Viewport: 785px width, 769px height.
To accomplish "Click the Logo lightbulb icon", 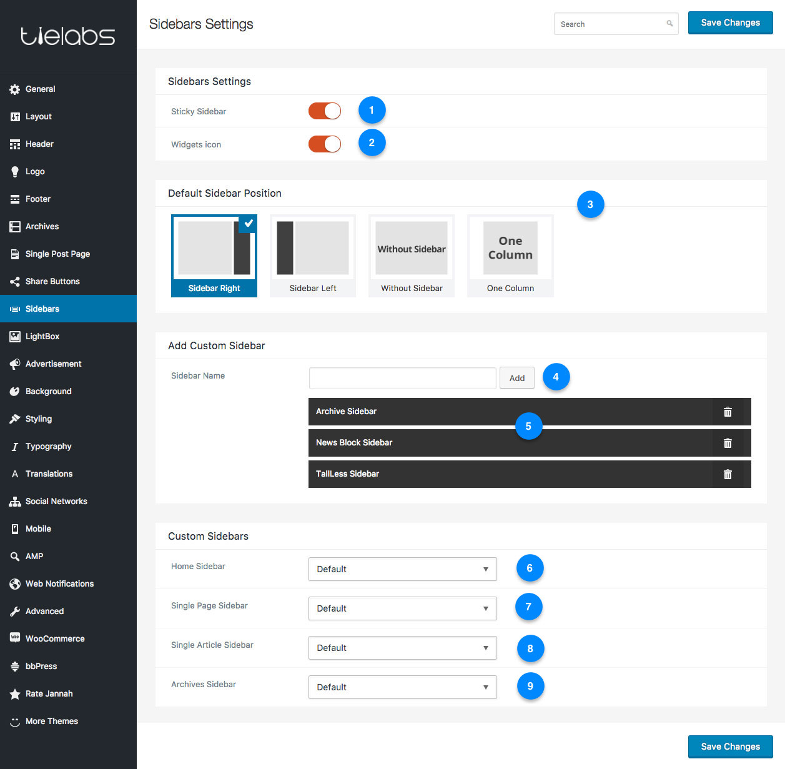I will point(15,172).
